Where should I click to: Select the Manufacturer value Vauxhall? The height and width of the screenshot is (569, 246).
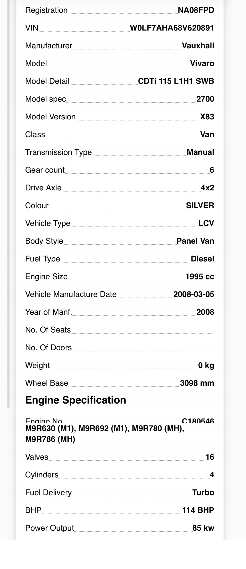[198, 46]
